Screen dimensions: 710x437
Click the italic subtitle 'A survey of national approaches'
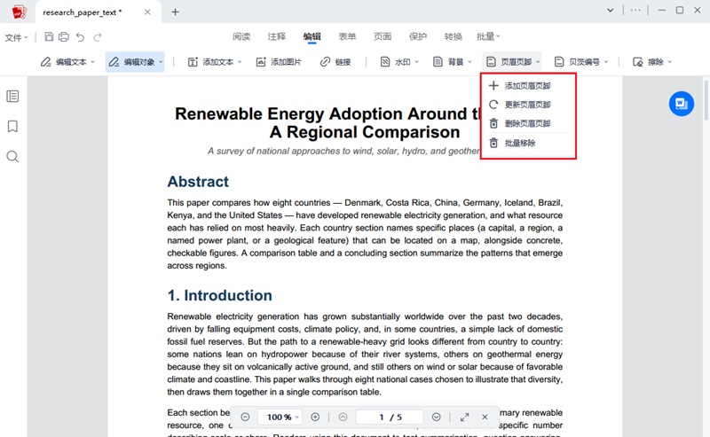click(x=343, y=151)
